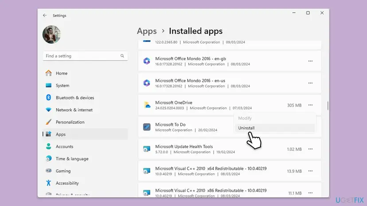Select Visual C++ 2010 x64 Redistributable title
367x206 pixels.
[x=211, y=168]
